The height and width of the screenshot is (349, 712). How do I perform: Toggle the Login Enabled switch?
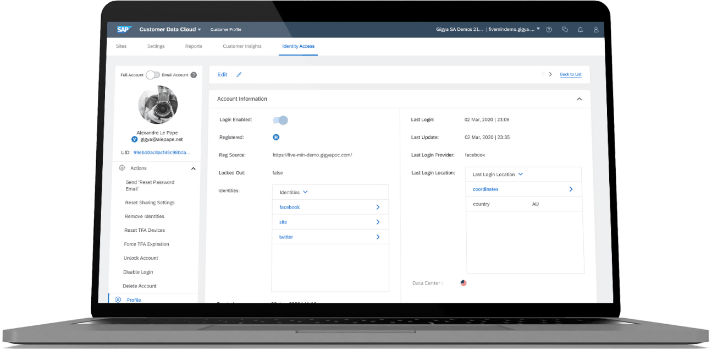coord(280,120)
